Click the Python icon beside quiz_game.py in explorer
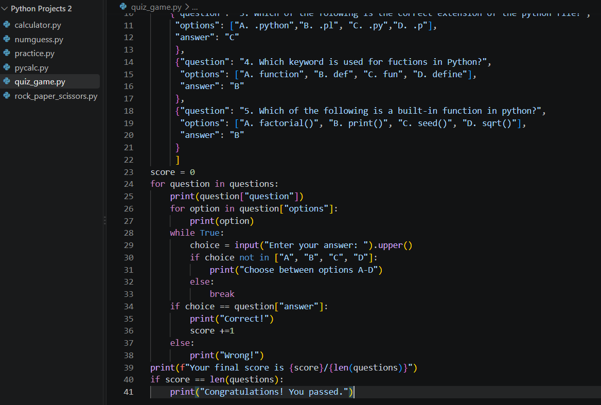Image resolution: width=601 pixels, height=405 pixels. pos(7,81)
